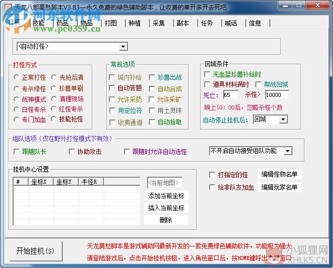This screenshot has height=268, width=333.
Task: Open the 物品 tab
Action: coord(86,23)
